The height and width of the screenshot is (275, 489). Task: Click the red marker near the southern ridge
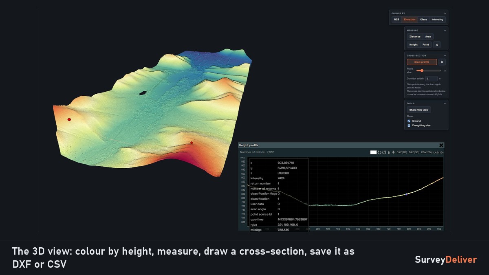point(192,143)
